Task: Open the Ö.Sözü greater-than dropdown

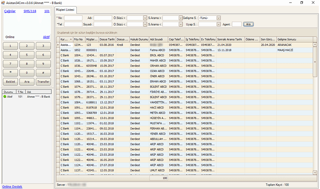Action: tap(145, 18)
